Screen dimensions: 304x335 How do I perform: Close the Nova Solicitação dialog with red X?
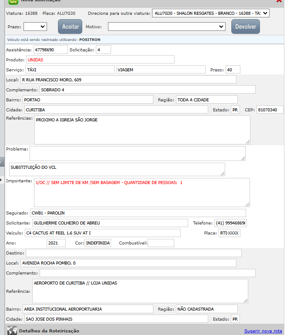(279, 1)
